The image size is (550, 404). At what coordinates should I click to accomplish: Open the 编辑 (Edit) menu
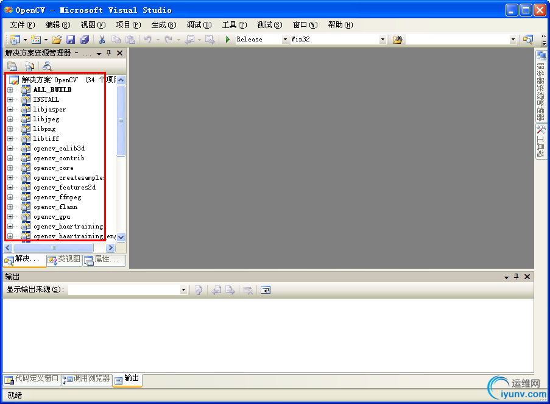[58, 25]
